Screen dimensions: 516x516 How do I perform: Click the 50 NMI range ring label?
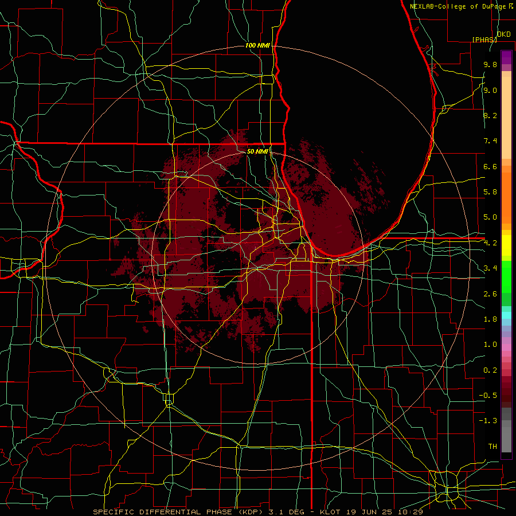click(x=257, y=151)
